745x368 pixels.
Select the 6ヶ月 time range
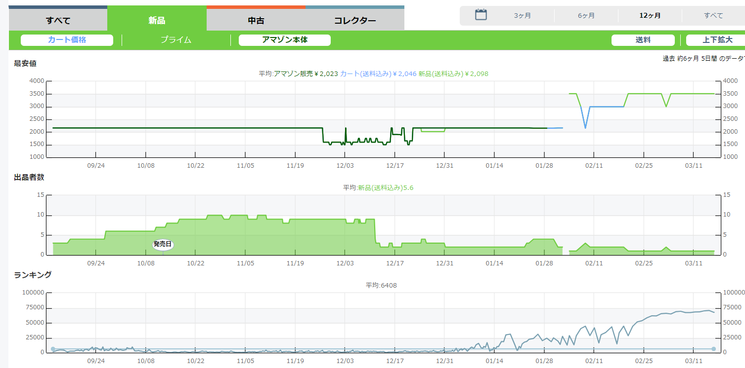tap(586, 16)
